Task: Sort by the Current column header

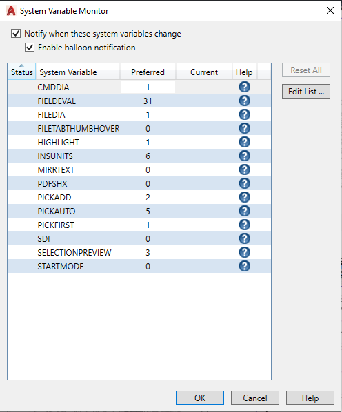Action: (x=204, y=72)
